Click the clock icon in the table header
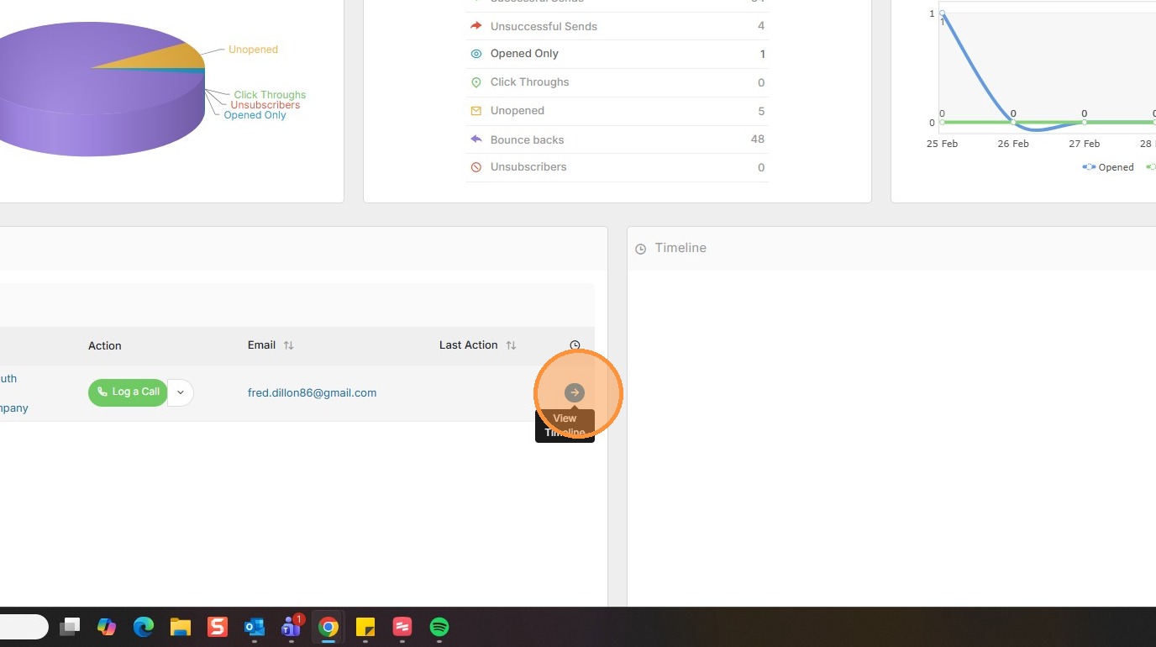Screen dimensions: 1156x647 pyautogui.click(x=575, y=345)
